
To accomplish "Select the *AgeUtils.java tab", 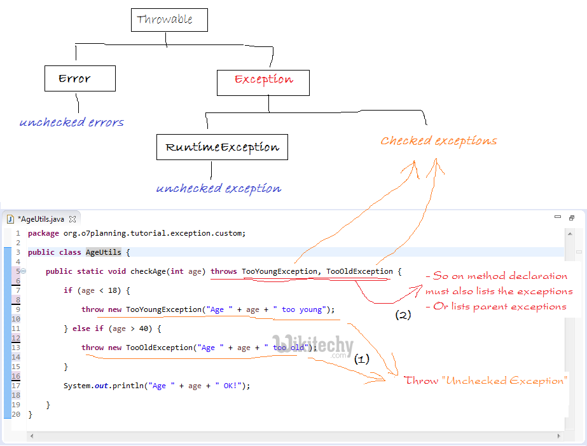I will point(41,219).
